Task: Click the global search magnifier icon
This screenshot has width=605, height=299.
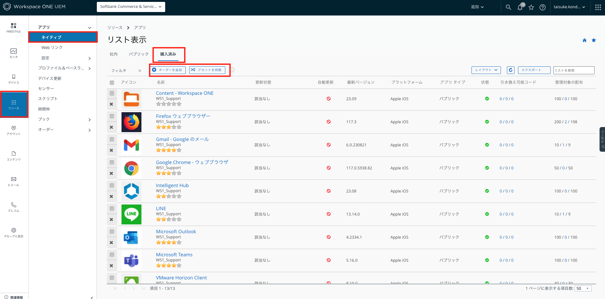Action: [x=508, y=7]
